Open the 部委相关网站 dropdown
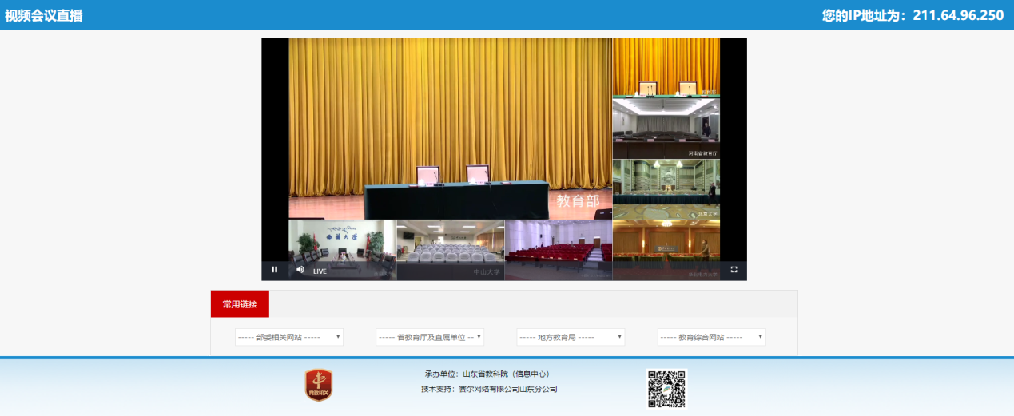Viewport: 1014px width, 416px height. pyautogui.click(x=288, y=337)
